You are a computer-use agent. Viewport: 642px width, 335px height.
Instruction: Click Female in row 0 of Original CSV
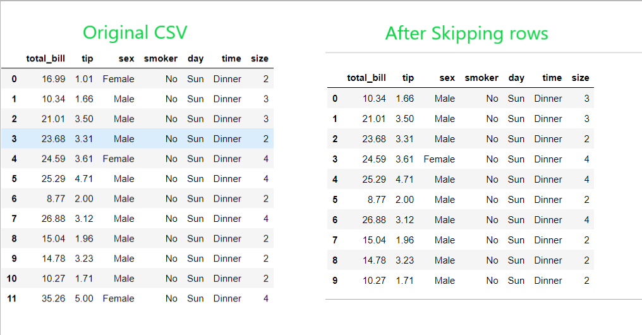coord(119,79)
